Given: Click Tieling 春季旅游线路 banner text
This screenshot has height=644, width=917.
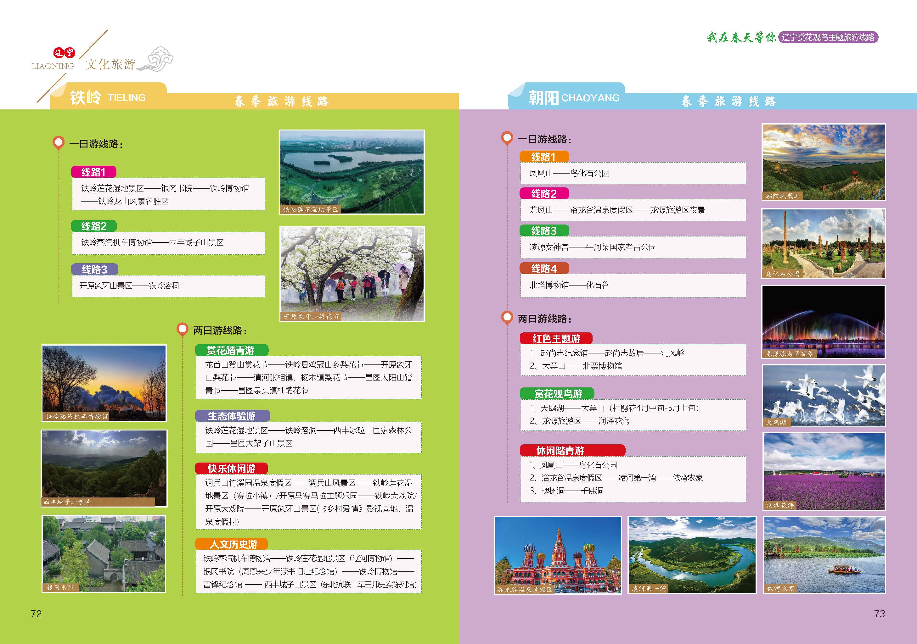Looking at the screenshot, I should pyautogui.click(x=282, y=101).
